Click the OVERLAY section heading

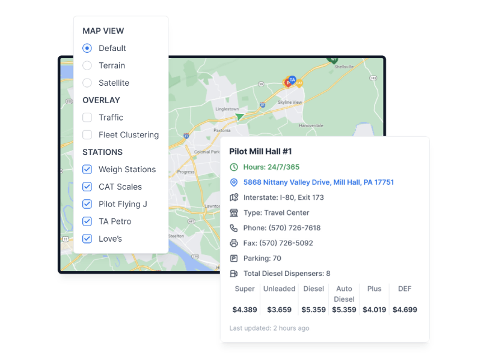101,100
